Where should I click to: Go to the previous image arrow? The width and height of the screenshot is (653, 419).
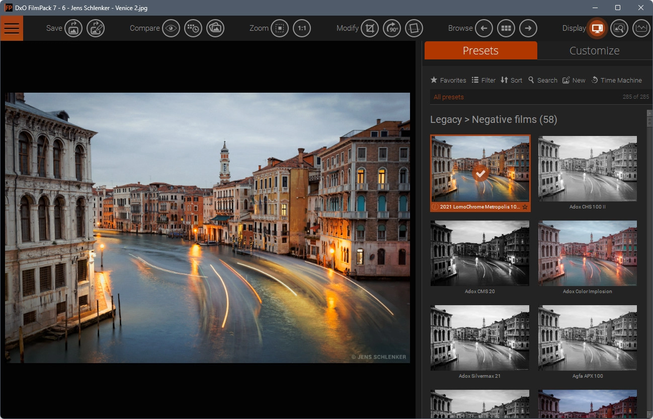click(x=484, y=28)
